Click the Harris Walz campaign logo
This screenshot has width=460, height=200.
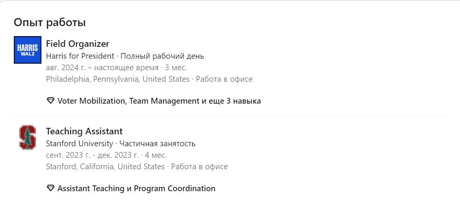click(x=28, y=50)
